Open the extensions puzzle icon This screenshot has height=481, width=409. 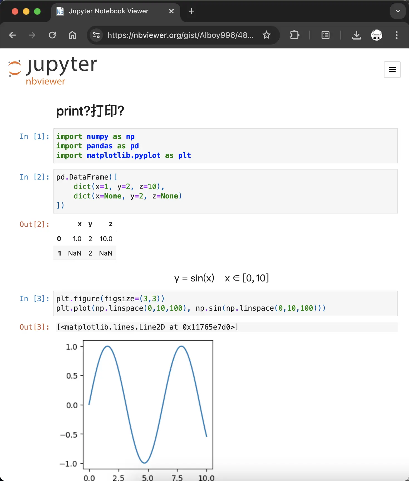[294, 35]
